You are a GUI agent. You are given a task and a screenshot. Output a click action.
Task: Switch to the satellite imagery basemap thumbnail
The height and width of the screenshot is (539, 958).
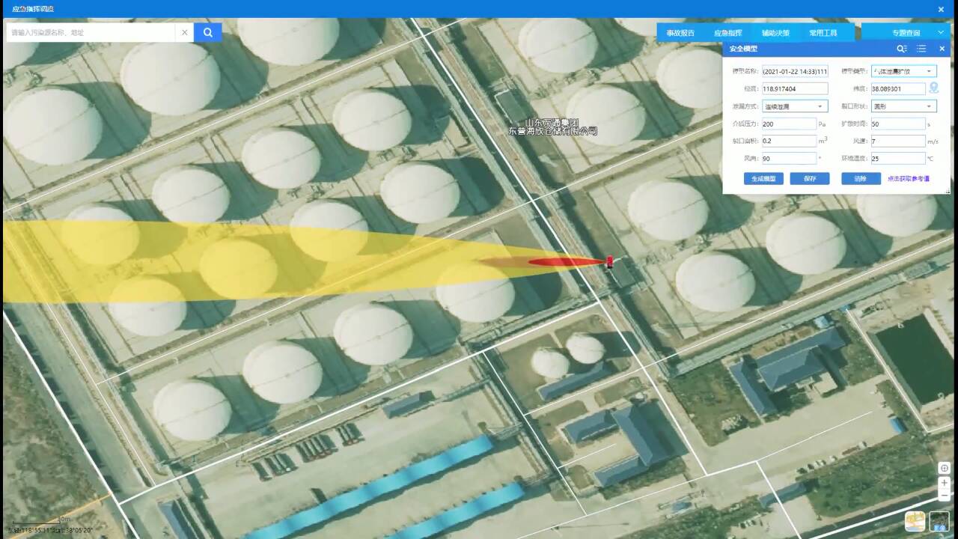point(939,520)
